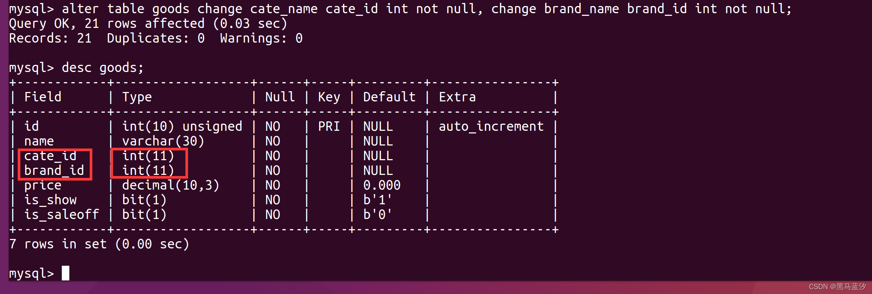
Task: Click the Extra column header
Action: point(457,97)
